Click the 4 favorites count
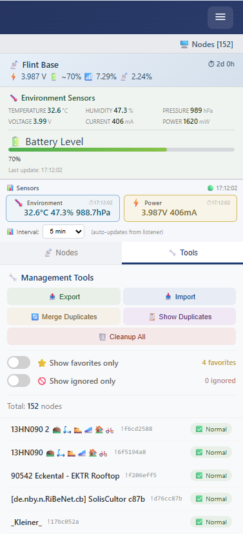This screenshot has width=243, height=534. (x=219, y=362)
